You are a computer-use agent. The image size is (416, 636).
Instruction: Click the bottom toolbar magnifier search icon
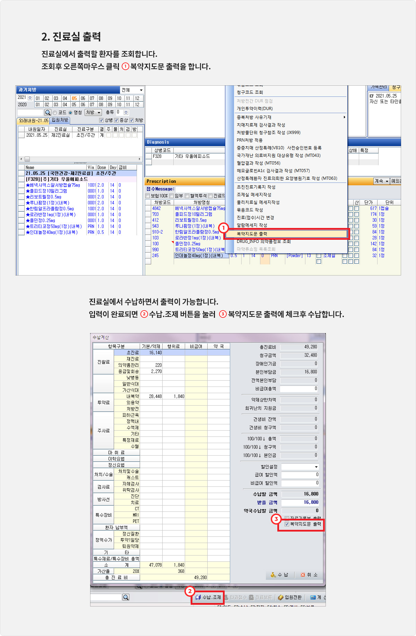click(126, 597)
